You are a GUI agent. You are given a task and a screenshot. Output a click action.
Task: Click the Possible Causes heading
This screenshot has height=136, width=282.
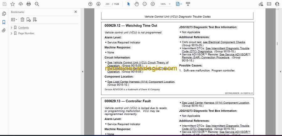tap(191, 65)
